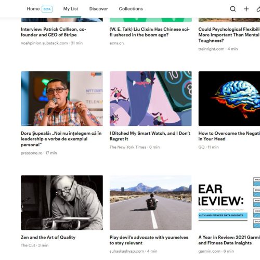260x260 pixels.
Task: Switch to the Discover tab
Action: 98,9
